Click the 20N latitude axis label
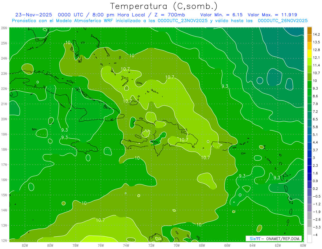322x249 pixels. pos(4,119)
